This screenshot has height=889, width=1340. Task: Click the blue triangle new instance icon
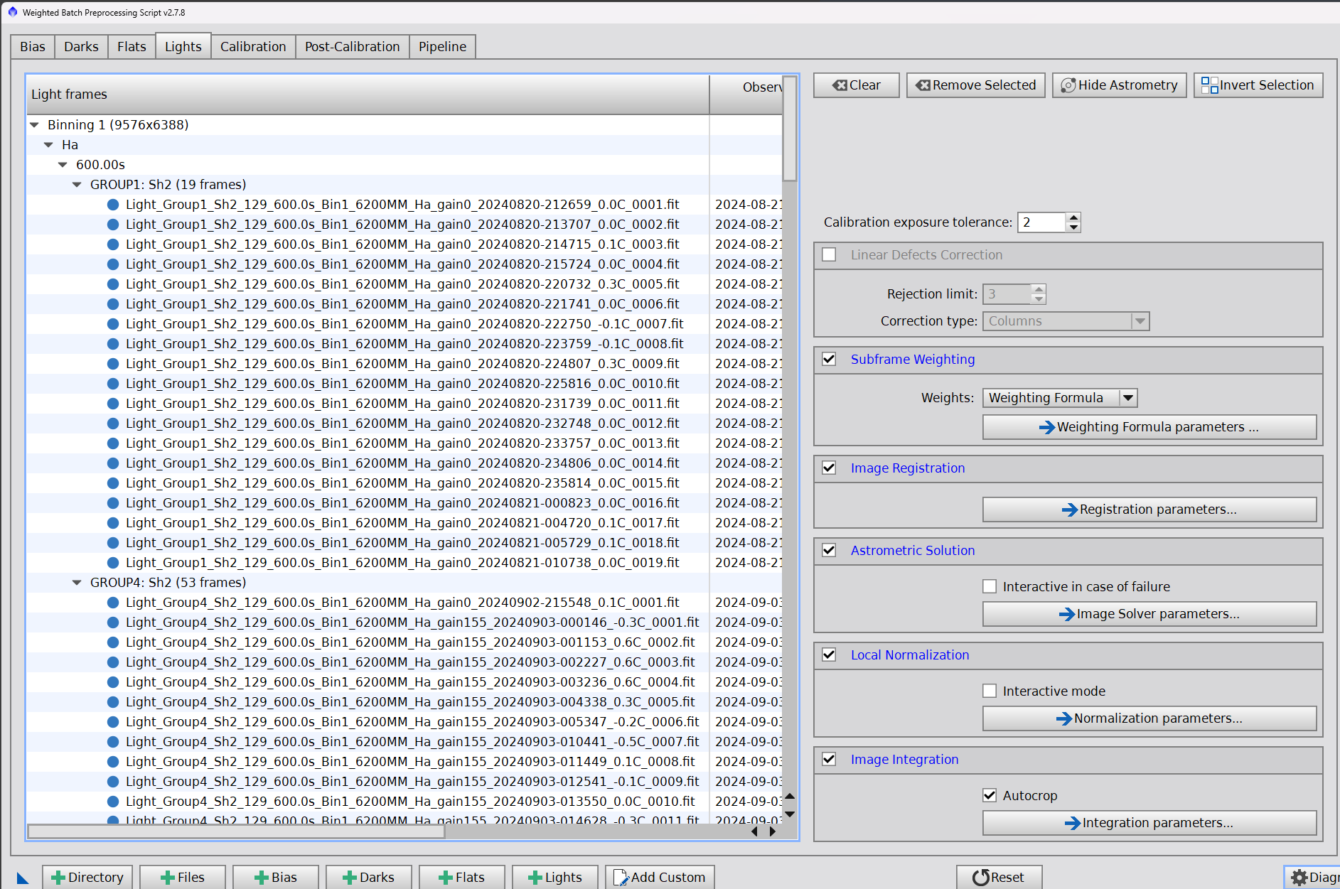23,878
